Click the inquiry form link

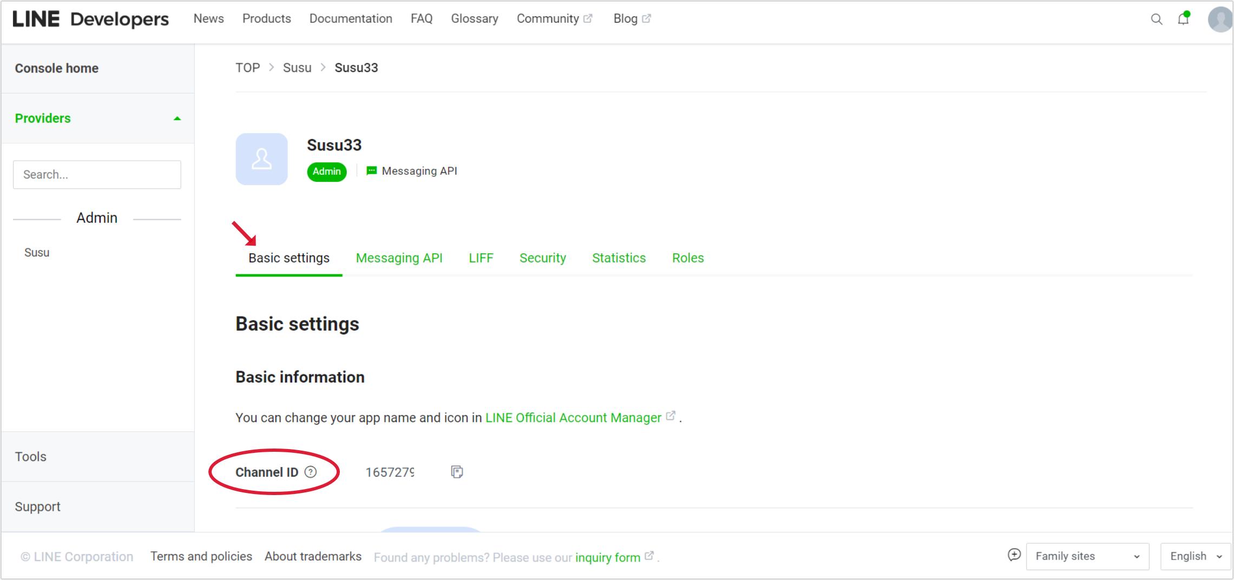pos(607,557)
